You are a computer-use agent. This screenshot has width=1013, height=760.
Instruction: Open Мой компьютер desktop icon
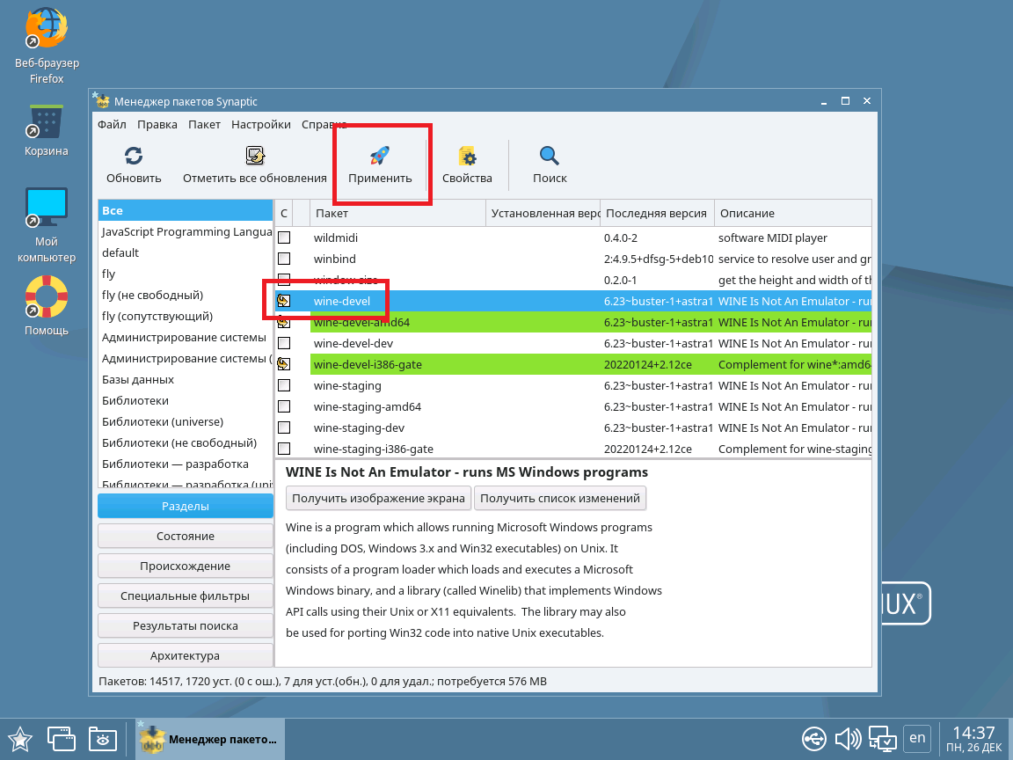(47, 207)
